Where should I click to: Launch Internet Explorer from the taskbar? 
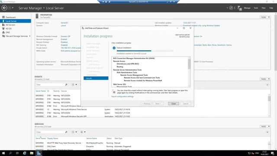click(x=25, y=153)
